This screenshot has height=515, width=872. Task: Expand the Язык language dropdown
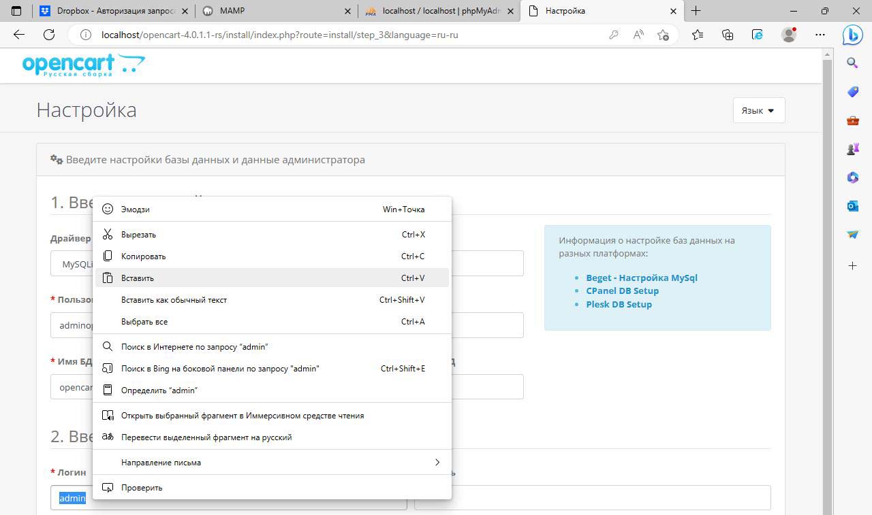(x=758, y=110)
